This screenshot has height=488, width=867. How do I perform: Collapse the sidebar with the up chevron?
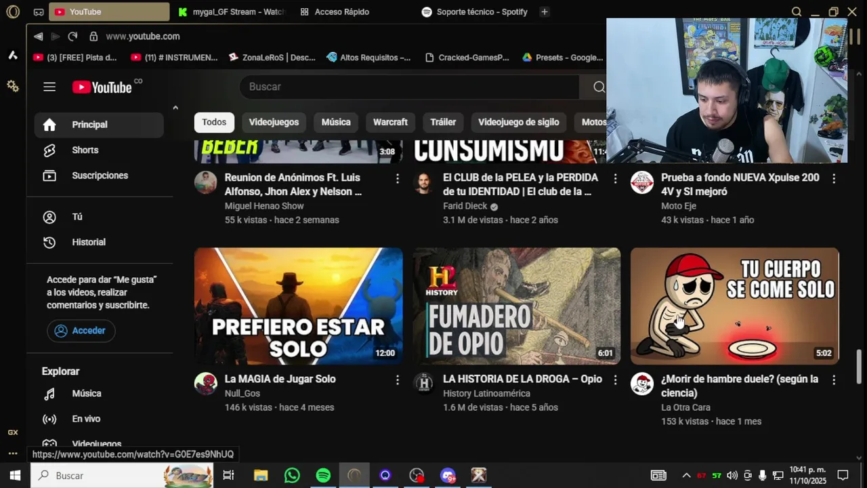click(175, 108)
